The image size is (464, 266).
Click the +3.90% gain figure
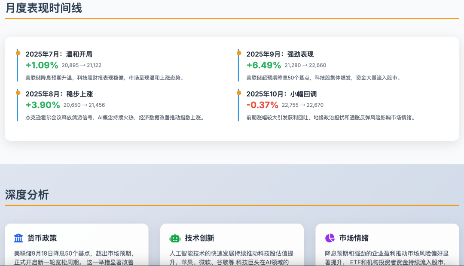click(x=43, y=105)
